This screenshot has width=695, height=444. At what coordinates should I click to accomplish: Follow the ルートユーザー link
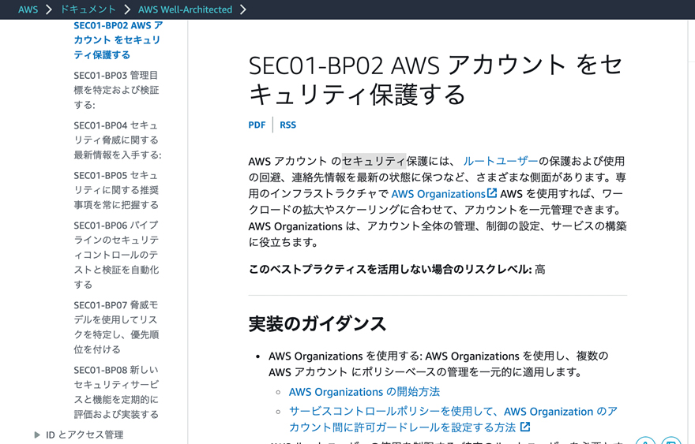coord(501,161)
